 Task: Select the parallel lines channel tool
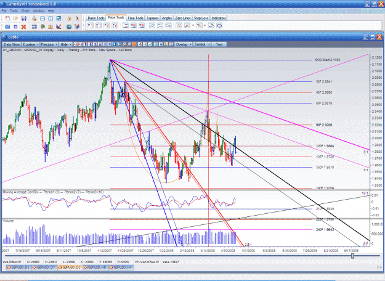click(x=152, y=25)
